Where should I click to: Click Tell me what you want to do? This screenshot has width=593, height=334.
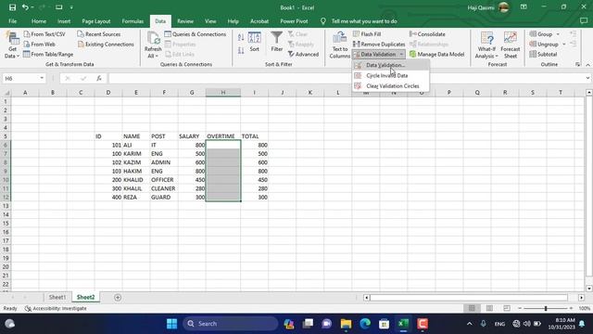pyautogui.click(x=364, y=21)
